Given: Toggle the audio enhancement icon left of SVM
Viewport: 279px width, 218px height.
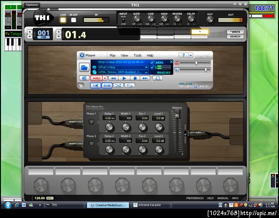Looking at the screenshot, I should tap(95, 86).
